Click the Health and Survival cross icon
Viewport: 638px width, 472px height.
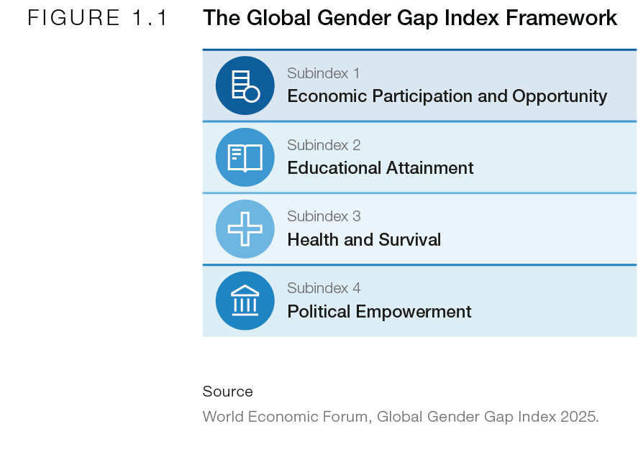[x=245, y=229]
